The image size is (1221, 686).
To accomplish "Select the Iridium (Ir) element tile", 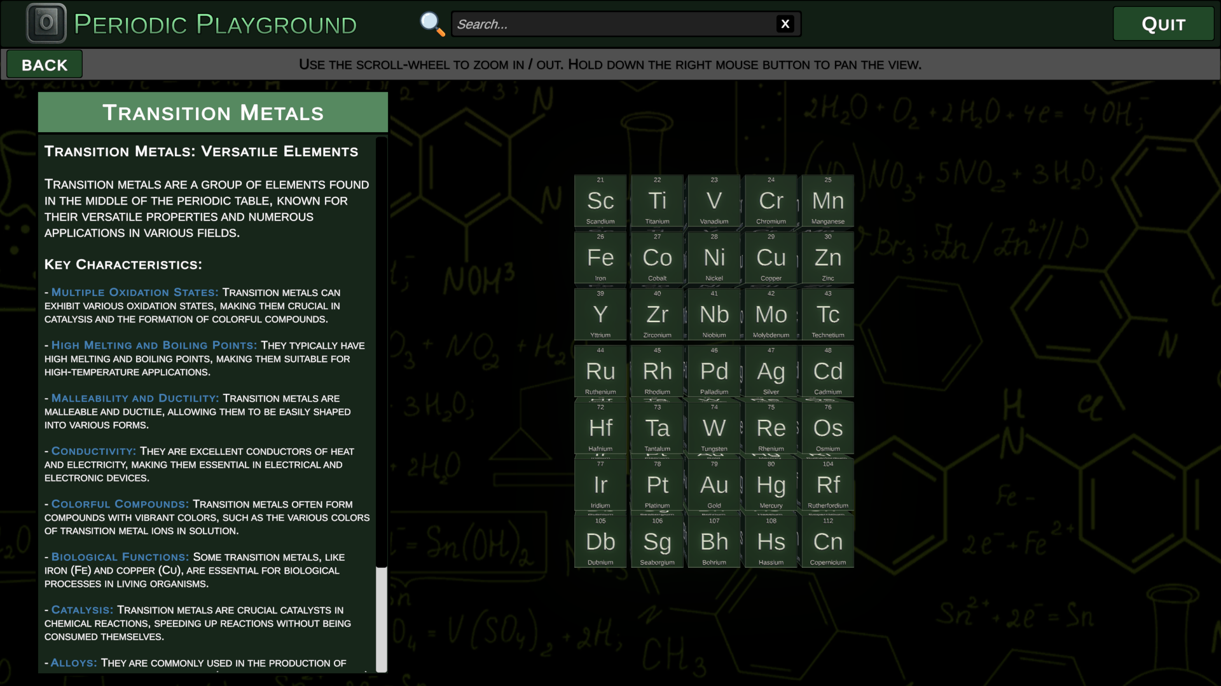I will [600, 485].
